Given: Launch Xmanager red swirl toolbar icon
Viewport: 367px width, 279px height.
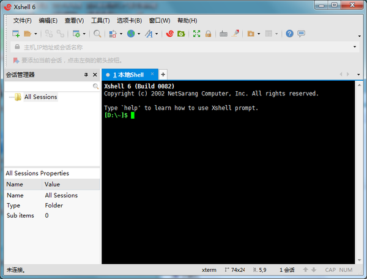Looking at the screenshot, I should (169, 34).
